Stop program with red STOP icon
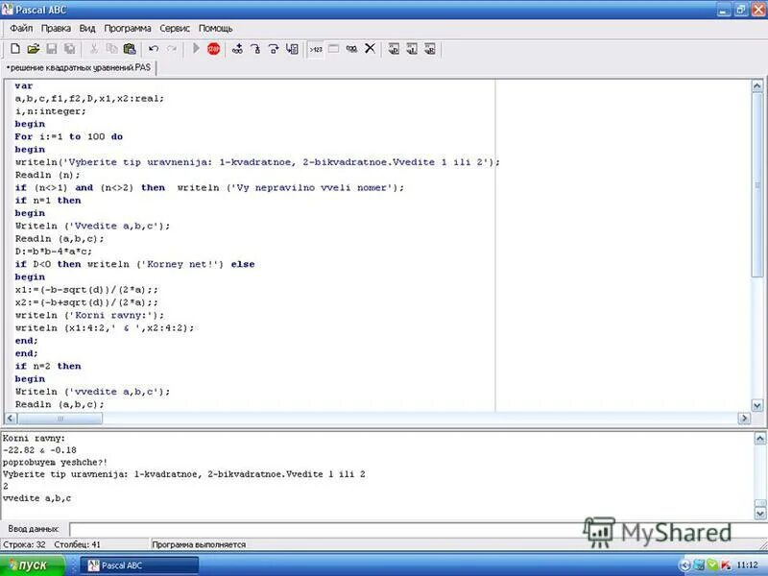This screenshot has height=576, width=768. tap(213, 49)
